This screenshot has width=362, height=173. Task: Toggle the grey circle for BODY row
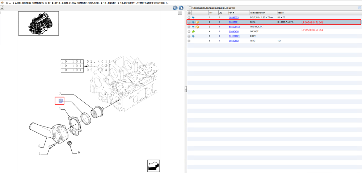189,36
